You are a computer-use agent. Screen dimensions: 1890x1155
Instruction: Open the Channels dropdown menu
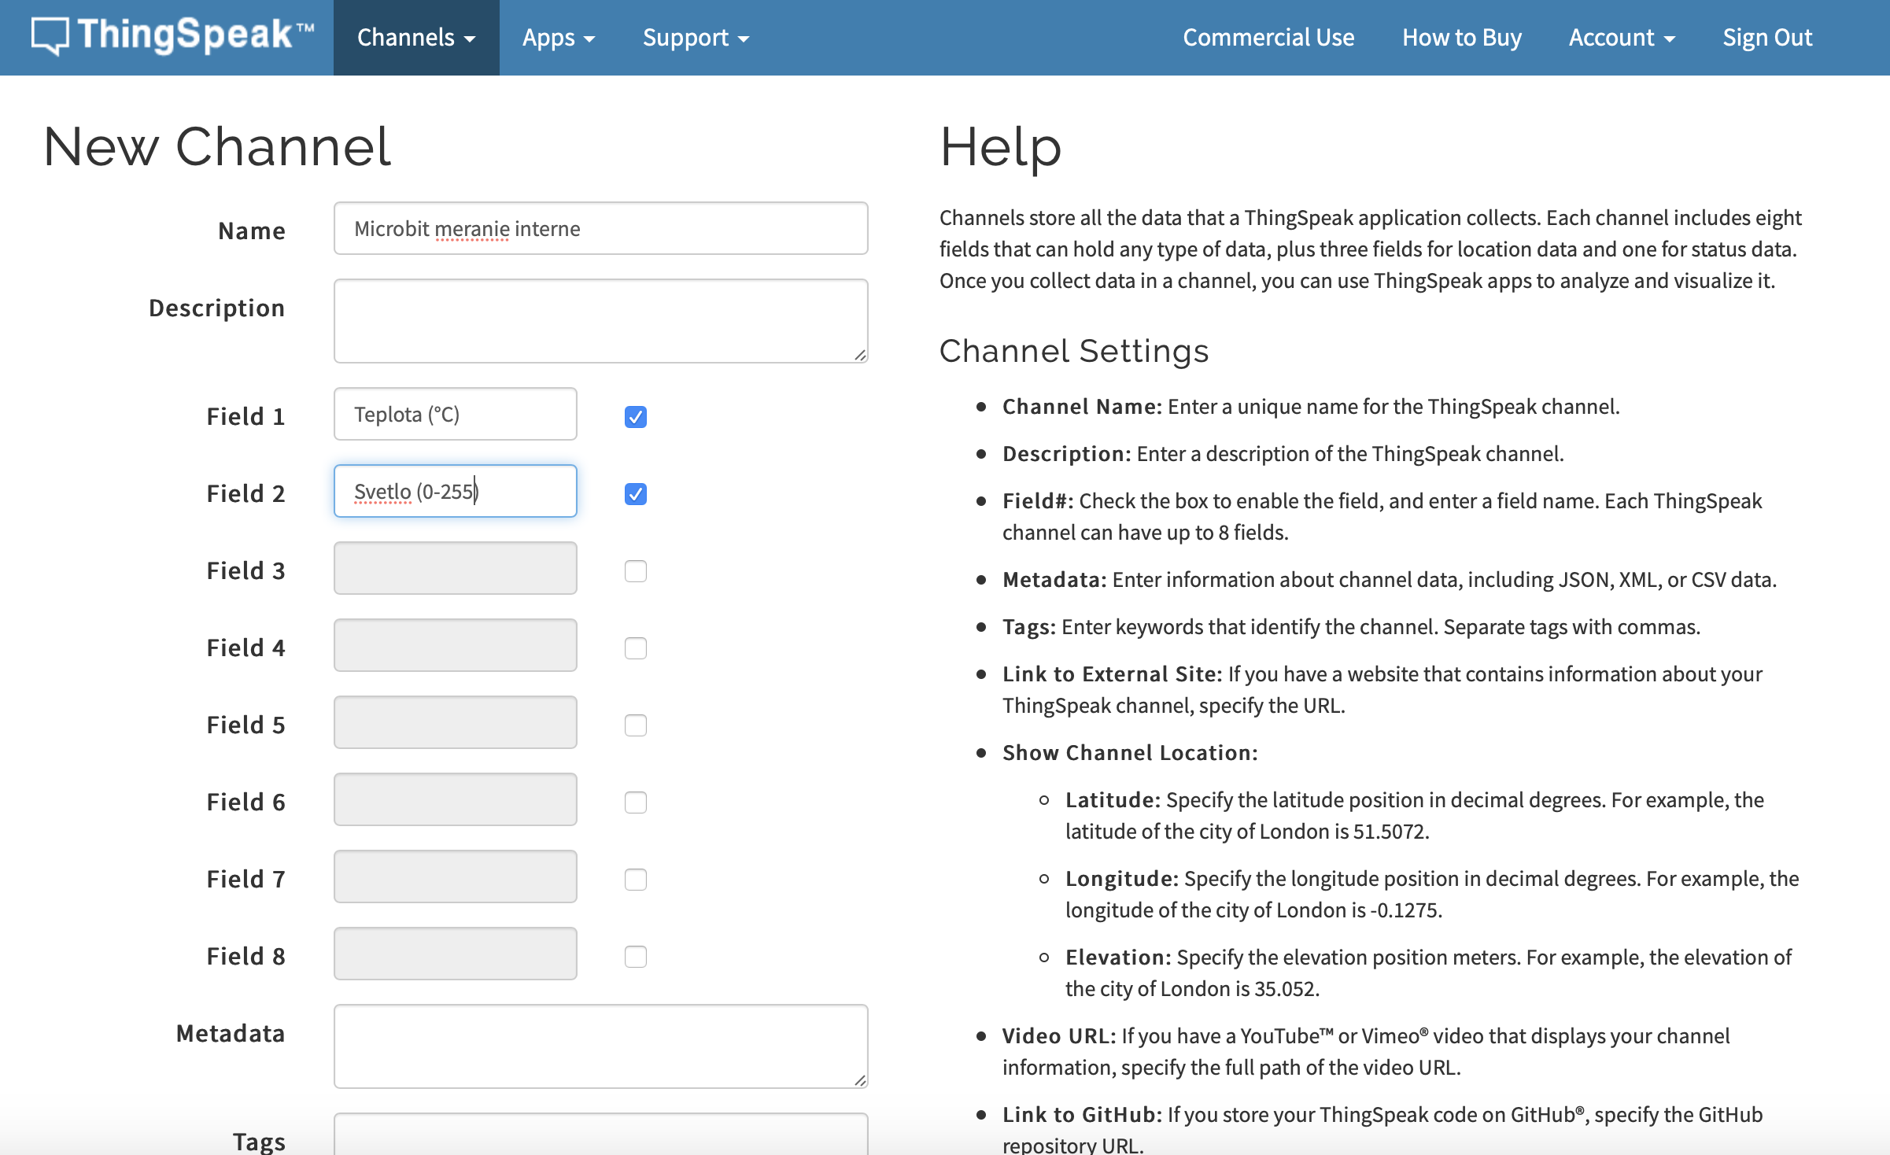click(415, 38)
